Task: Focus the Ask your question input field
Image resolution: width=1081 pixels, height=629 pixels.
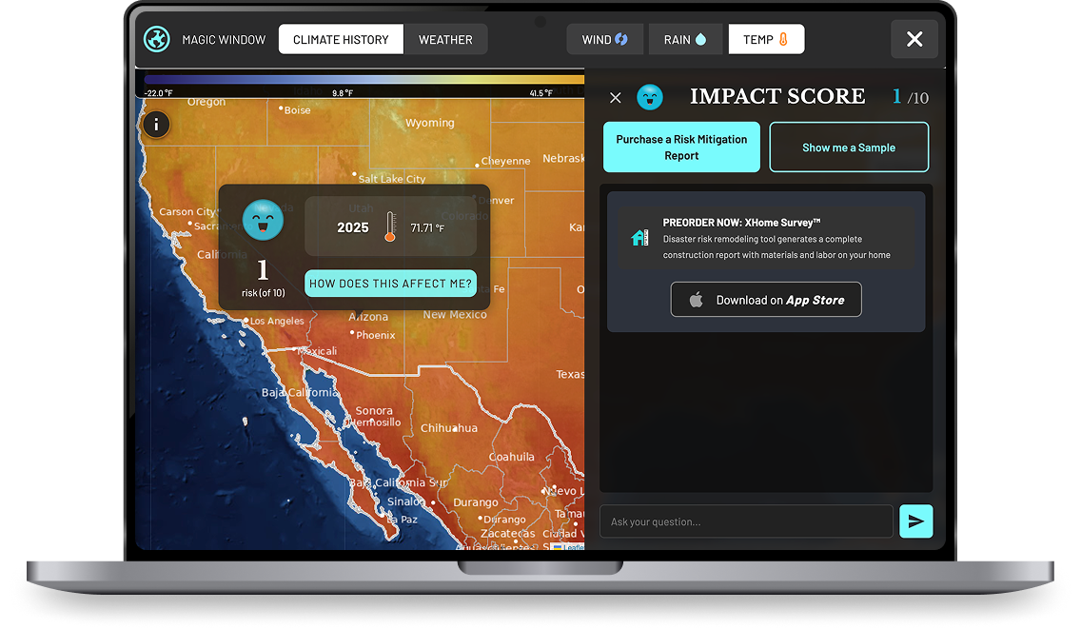Action: tap(746, 521)
